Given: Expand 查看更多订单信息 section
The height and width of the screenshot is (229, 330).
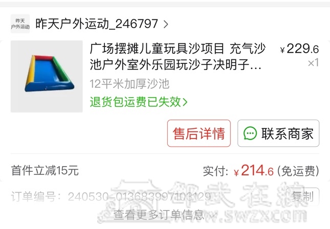Looking at the screenshot, I should [165, 215].
